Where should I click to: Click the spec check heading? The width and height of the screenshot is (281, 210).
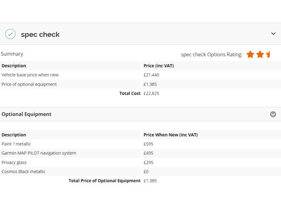pos(40,34)
